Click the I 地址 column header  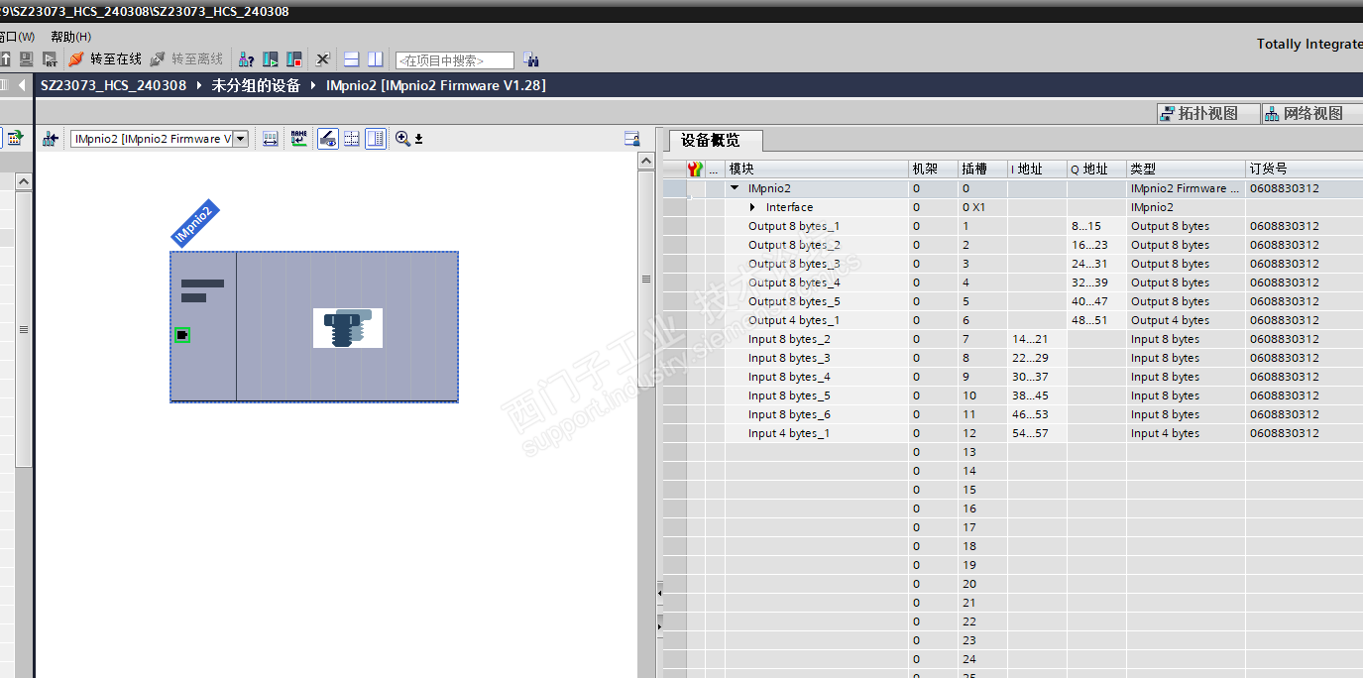(1037, 169)
